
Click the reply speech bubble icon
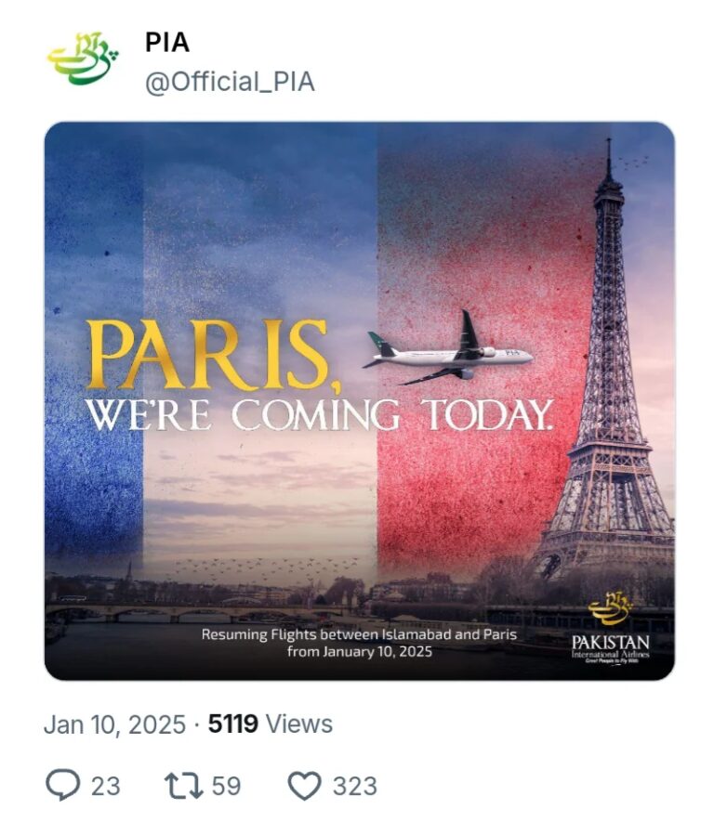pyautogui.click(x=63, y=785)
